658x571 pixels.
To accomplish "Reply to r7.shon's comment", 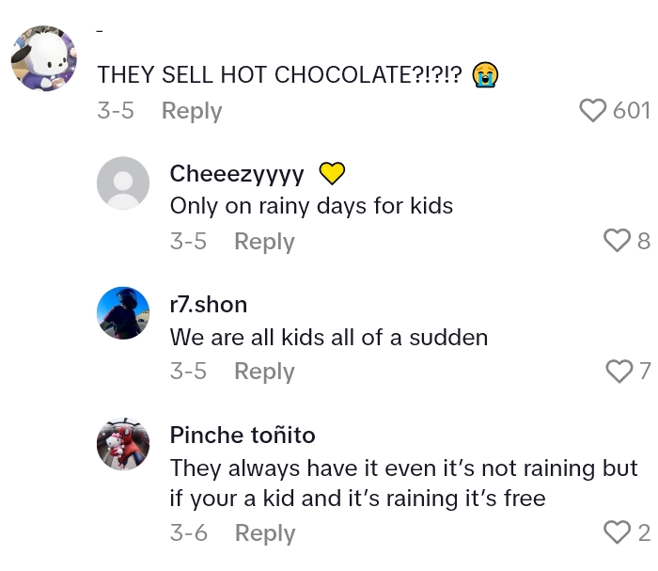I will pos(264,372).
